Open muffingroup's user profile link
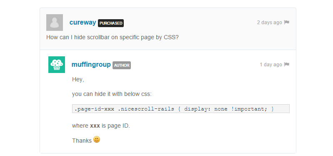333x156 pixels. 91,65
